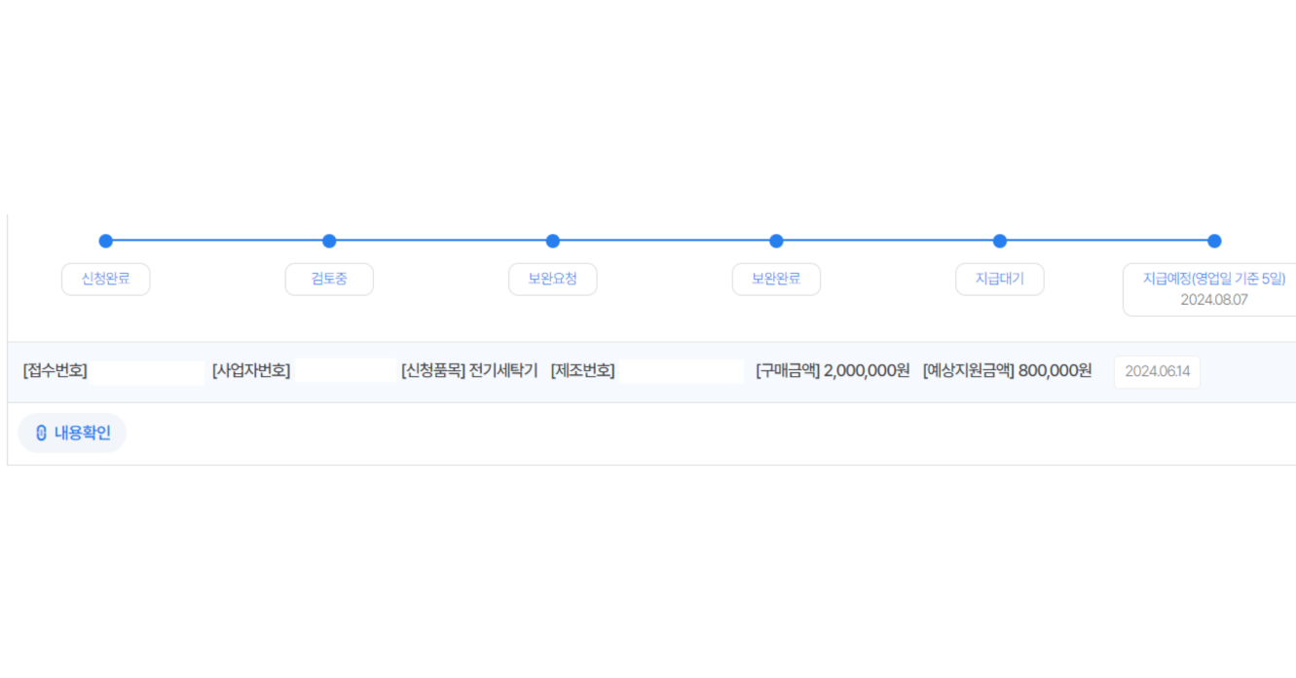Click the paperclip icon beside 내용확인
Image resolution: width=1296 pixels, height=678 pixels.
41,433
